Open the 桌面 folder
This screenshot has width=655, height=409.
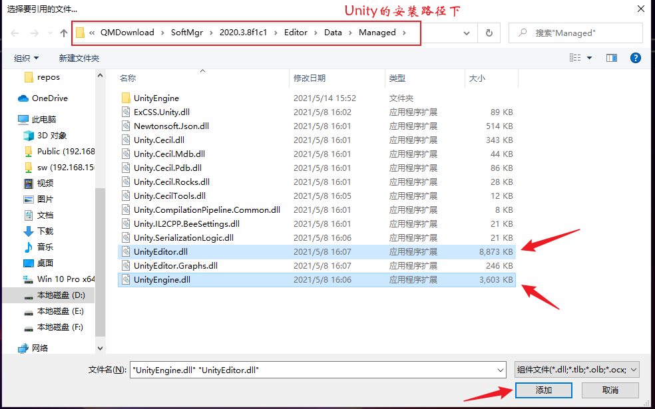(x=39, y=263)
